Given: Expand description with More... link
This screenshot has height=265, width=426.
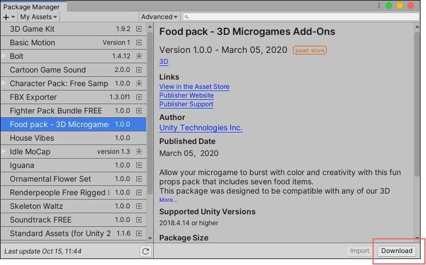Looking at the screenshot, I should (169, 200).
